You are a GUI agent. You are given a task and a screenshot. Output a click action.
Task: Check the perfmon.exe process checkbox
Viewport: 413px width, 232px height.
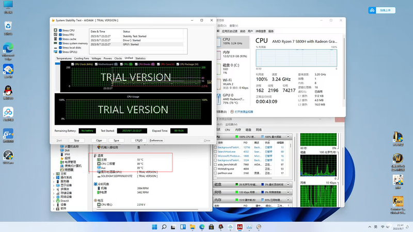215,173
